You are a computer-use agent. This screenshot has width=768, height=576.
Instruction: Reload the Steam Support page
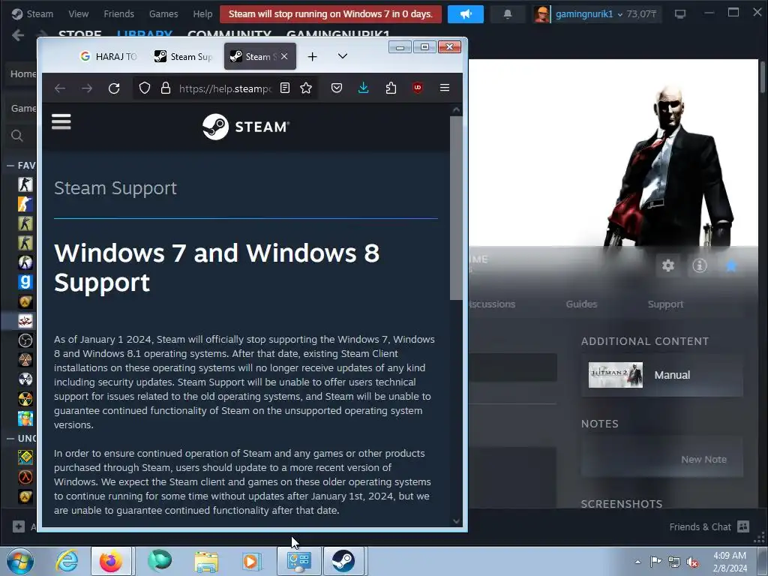click(114, 88)
